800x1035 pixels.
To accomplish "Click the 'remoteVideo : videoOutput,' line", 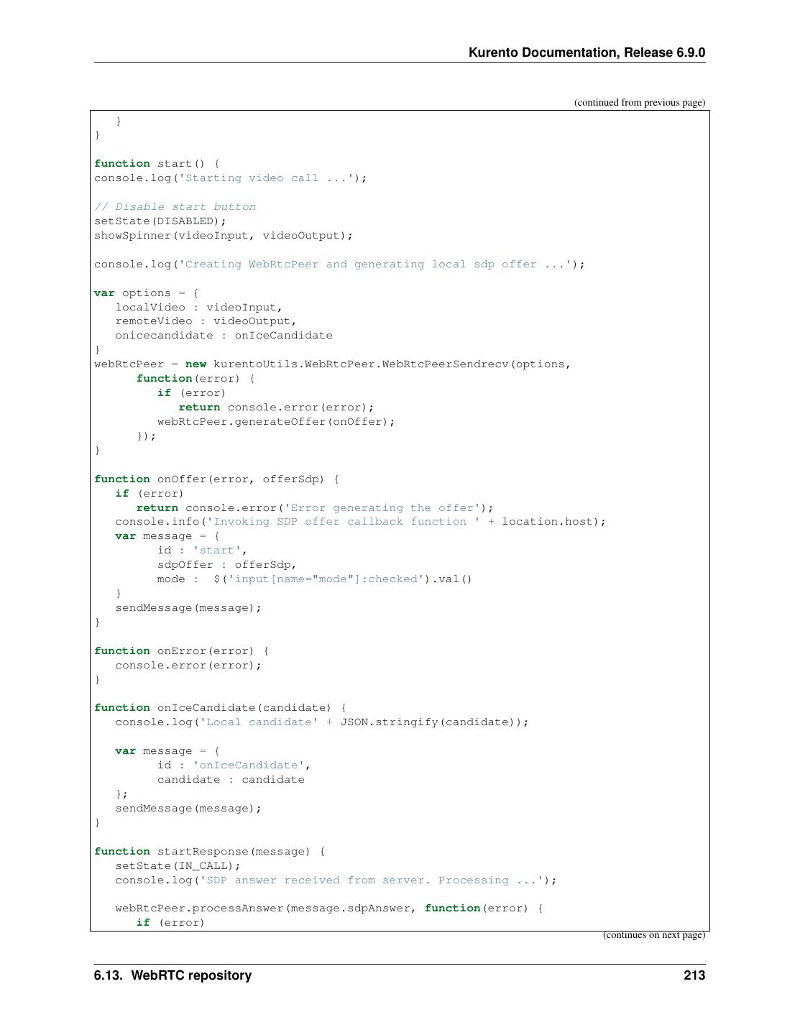I will pyautogui.click(x=206, y=321).
